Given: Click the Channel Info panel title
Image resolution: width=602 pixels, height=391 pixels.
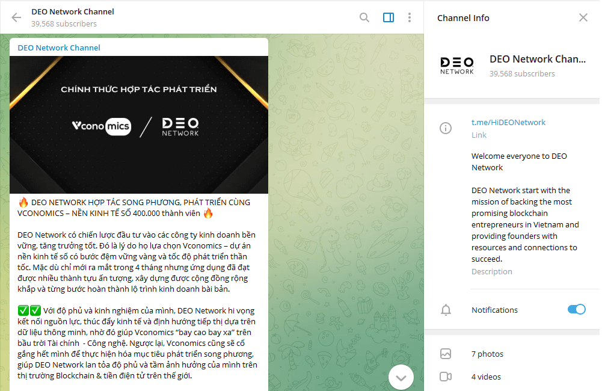Looking at the screenshot, I should (x=463, y=18).
